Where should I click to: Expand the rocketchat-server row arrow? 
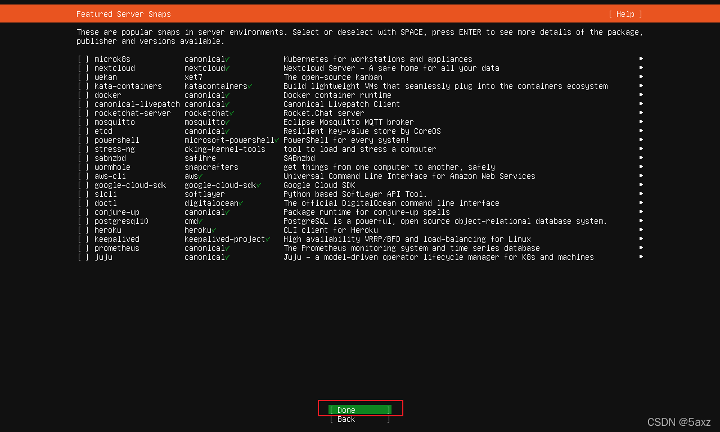click(x=641, y=112)
